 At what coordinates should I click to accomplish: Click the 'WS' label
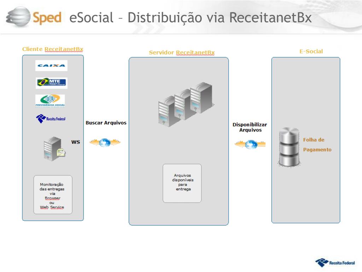[76, 142]
